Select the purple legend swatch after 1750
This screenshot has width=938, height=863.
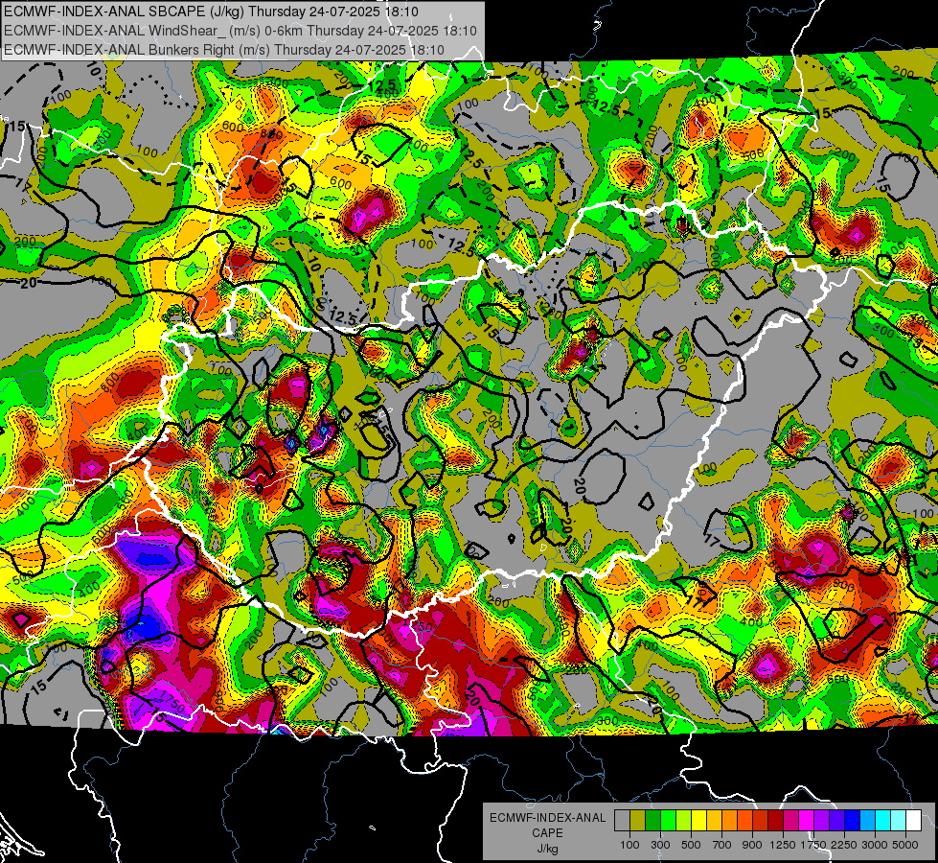[x=821, y=820]
